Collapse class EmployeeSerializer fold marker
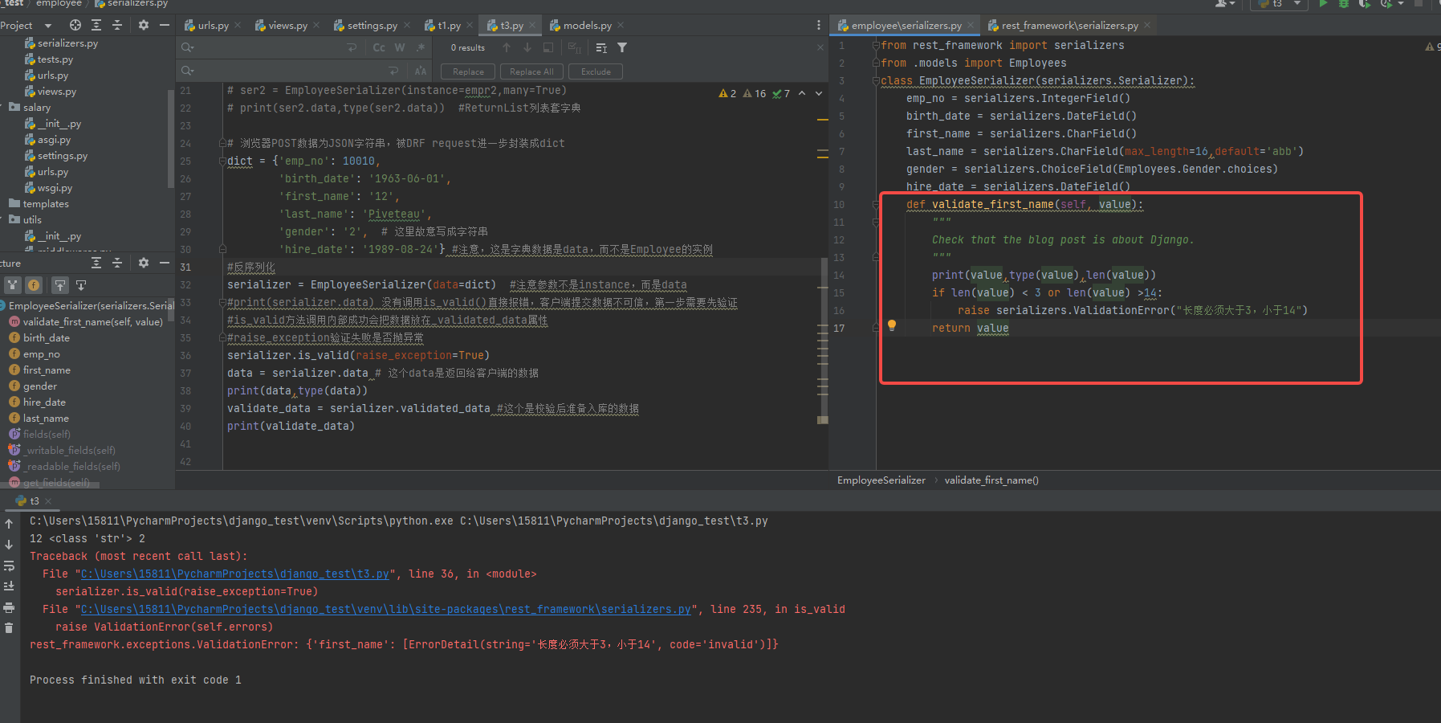Viewport: 1441px width, 723px height. click(x=876, y=80)
